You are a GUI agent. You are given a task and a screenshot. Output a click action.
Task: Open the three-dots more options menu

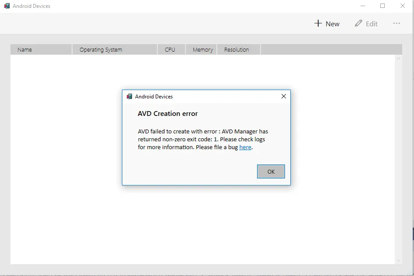pyautogui.click(x=397, y=24)
